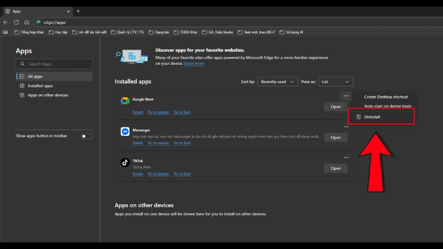Screen dimensions: 443x249
Task: View Details for TikTok
Action: click(138, 174)
